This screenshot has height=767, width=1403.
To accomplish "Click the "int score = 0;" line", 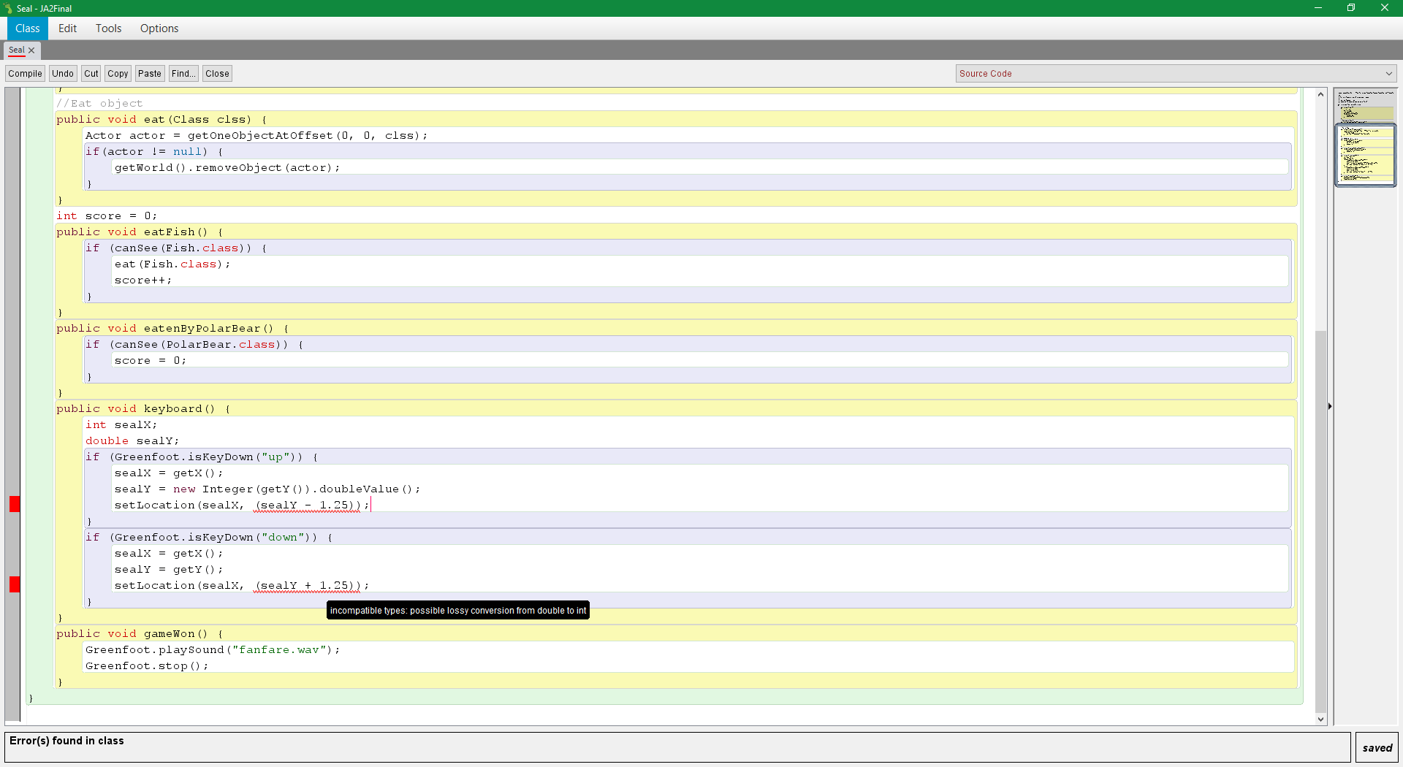I will pos(107,216).
